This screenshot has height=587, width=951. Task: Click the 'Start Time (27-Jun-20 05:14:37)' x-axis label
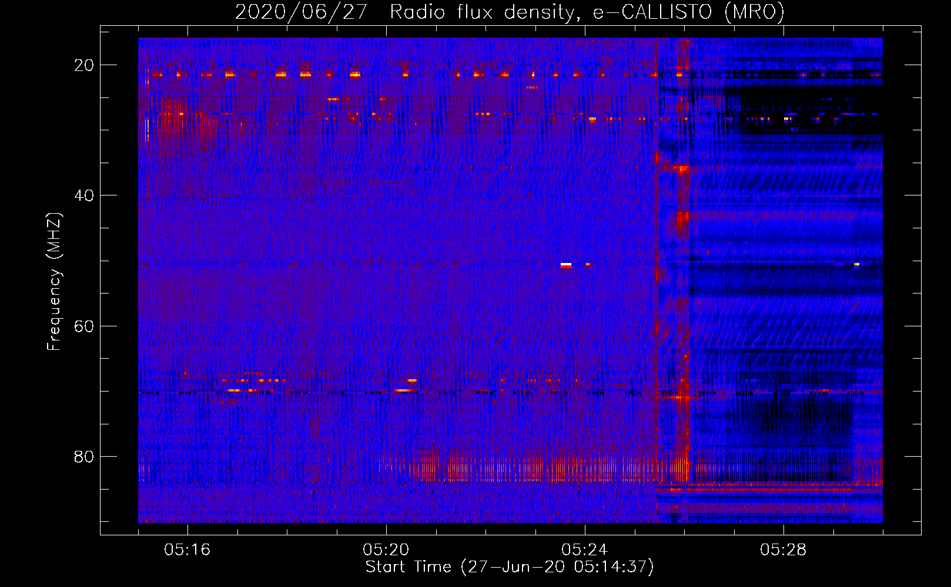pos(509,566)
